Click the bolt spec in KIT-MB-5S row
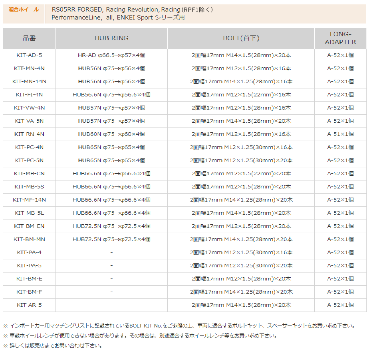 [241, 187]
